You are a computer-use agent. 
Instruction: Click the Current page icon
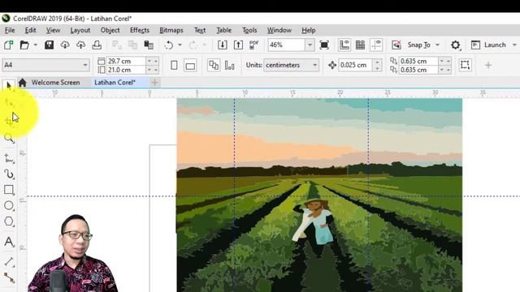point(229,65)
